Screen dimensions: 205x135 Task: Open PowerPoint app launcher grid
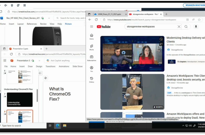click(5, 60)
